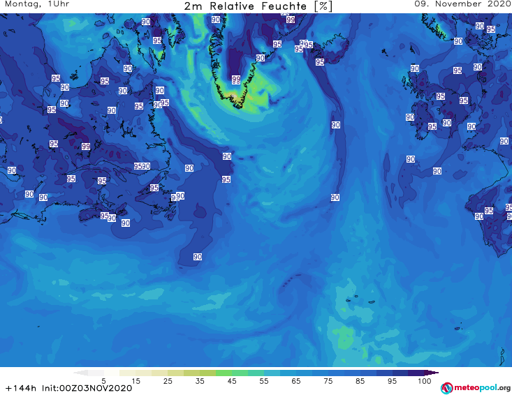512x395 pixels.
Task: Click the '75' tick on the color scale
Action: [x=328, y=381]
